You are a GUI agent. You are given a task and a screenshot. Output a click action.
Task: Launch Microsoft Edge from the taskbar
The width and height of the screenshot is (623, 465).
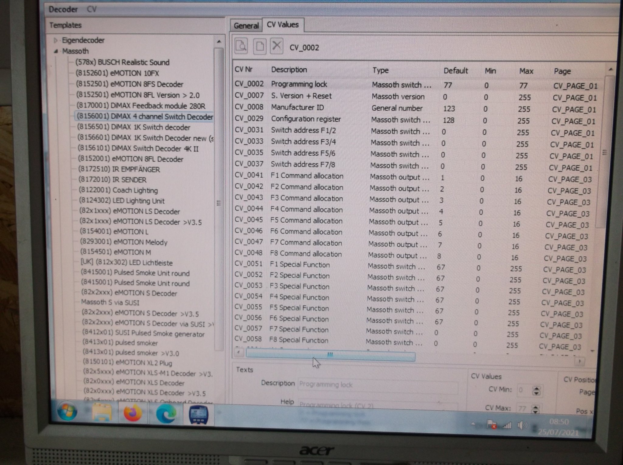click(x=166, y=414)
